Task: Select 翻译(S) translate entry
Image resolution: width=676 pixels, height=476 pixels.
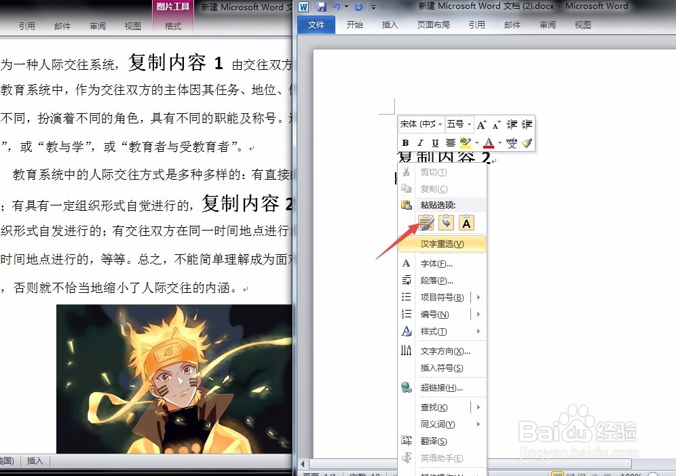Action: [x=442, y=441]
